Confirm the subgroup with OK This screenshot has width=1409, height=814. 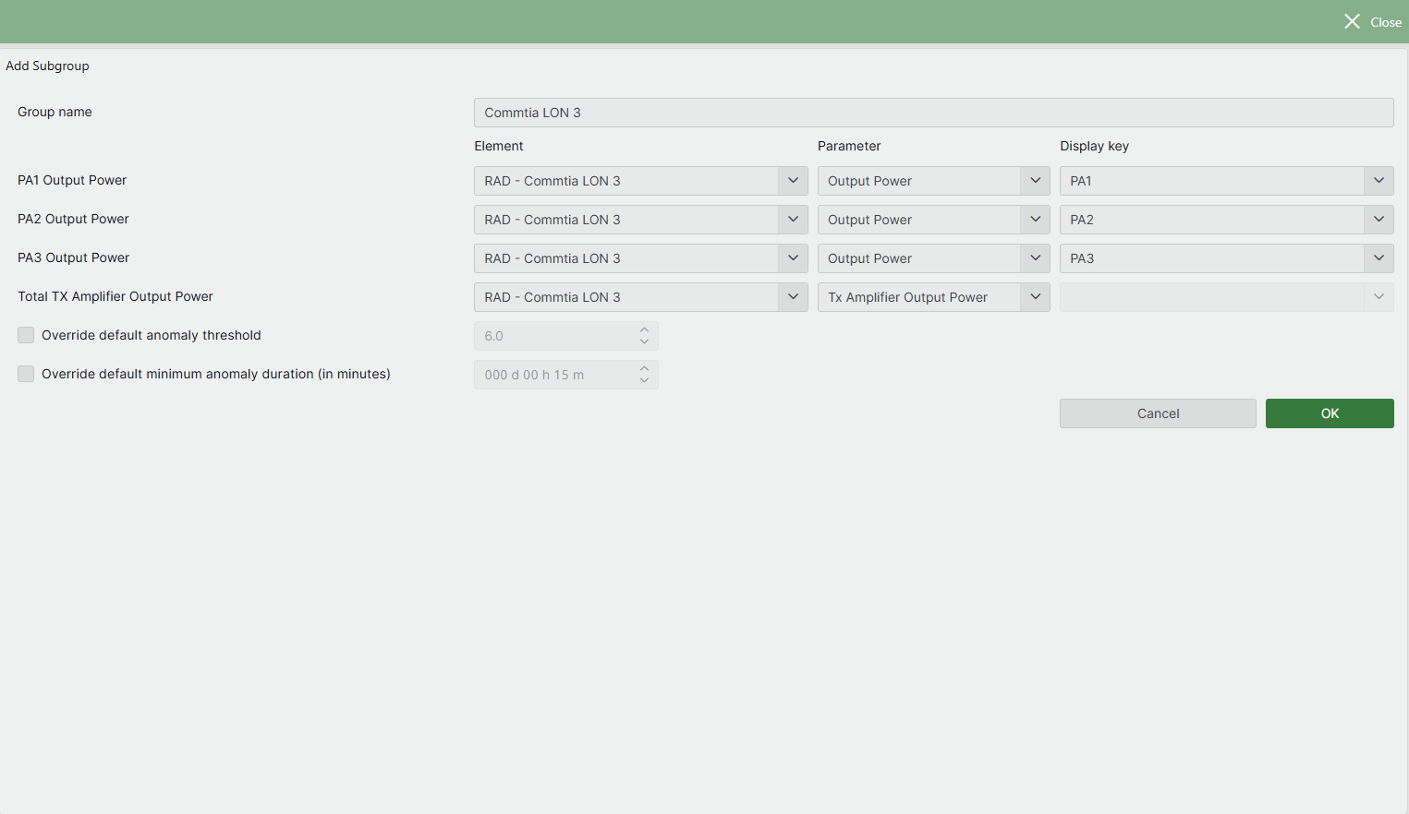[1330, 413]
